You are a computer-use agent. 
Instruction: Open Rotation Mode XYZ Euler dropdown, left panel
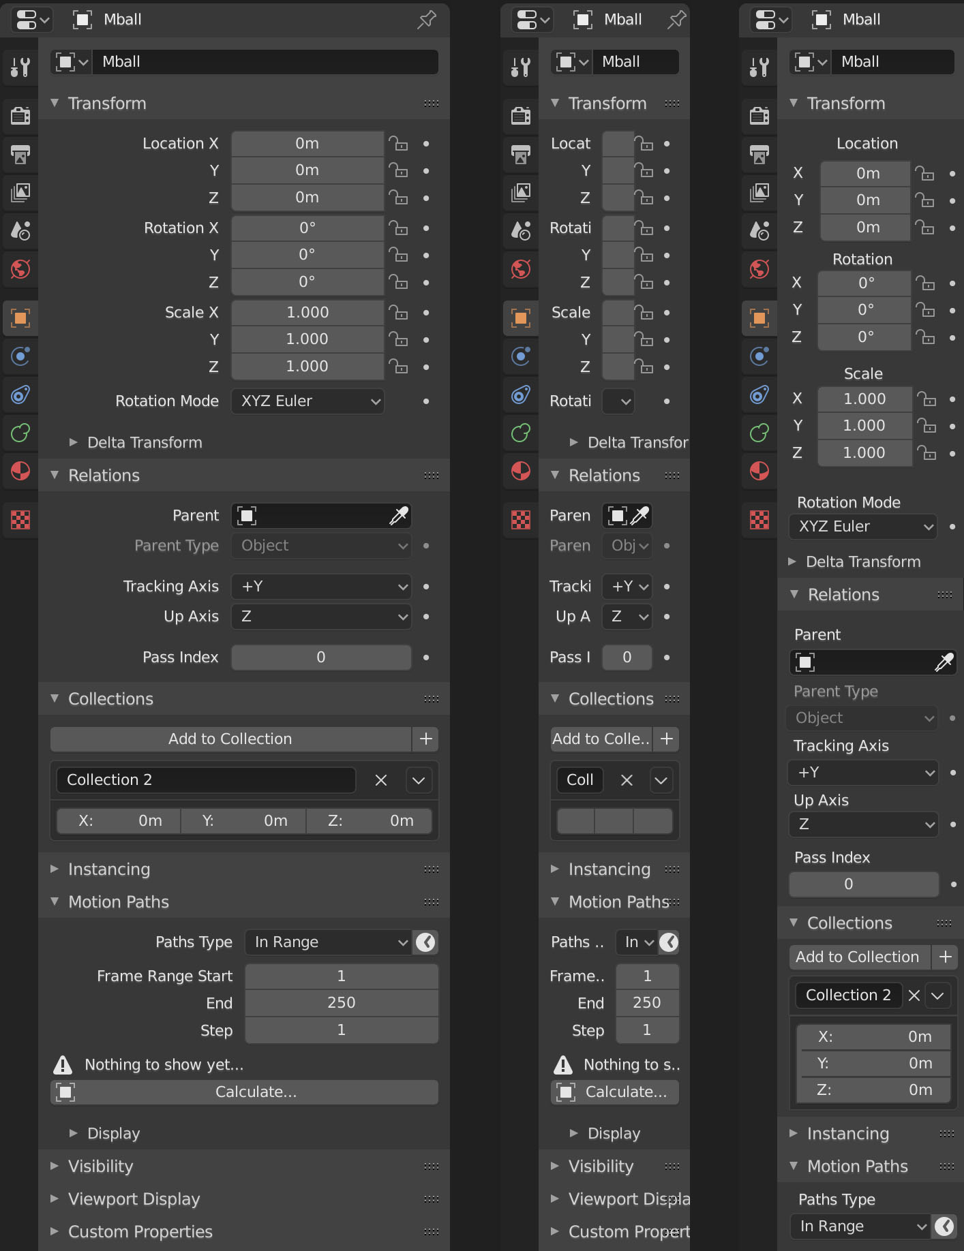307,401
